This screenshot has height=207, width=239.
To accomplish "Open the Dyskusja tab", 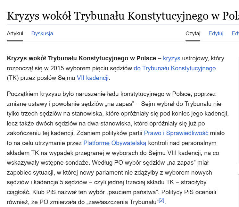I will [x=42, y=33].
